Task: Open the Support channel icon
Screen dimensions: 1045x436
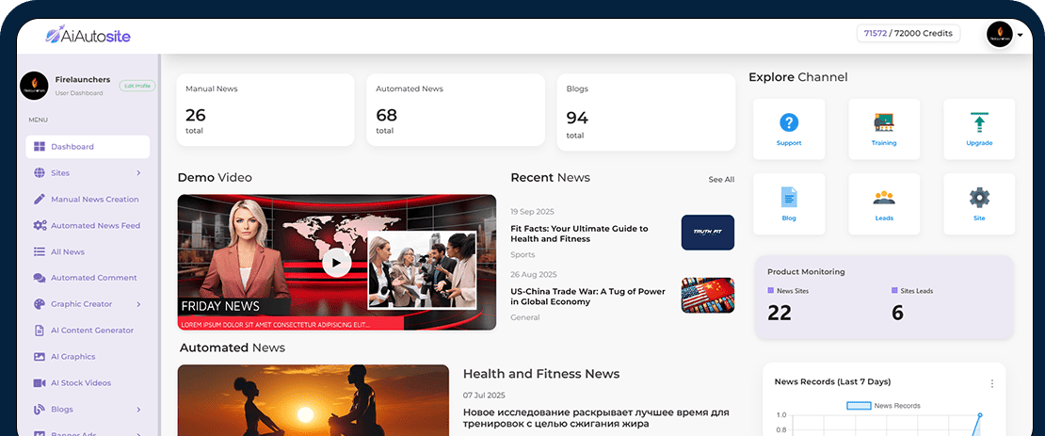Action: click(789, 122)
